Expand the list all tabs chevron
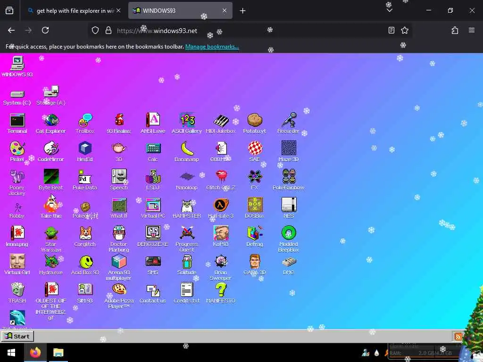 [x=389, y=10]
